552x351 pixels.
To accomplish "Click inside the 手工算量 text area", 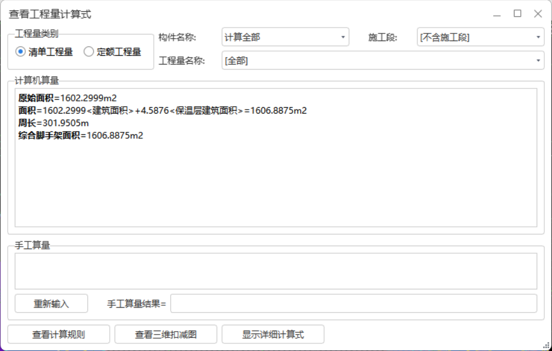I will coord(276,271).
